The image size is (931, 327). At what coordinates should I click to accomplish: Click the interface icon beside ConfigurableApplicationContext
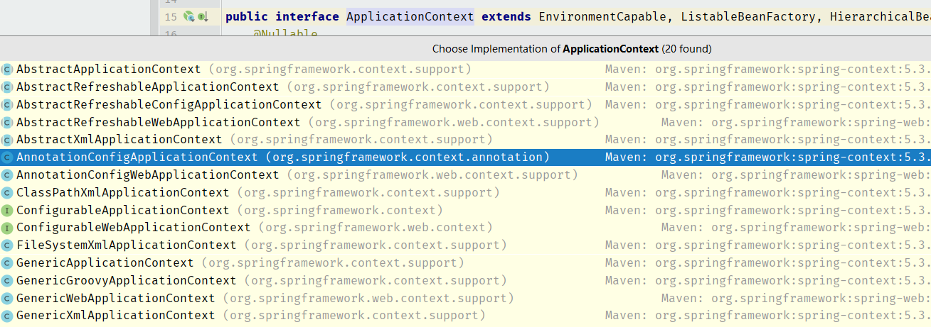(x=7, y=210)
